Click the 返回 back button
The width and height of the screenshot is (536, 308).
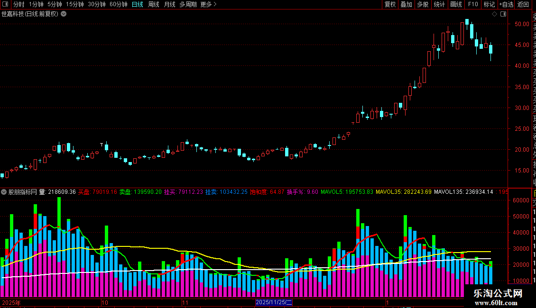pyautogui.click(x=523, y=4)
